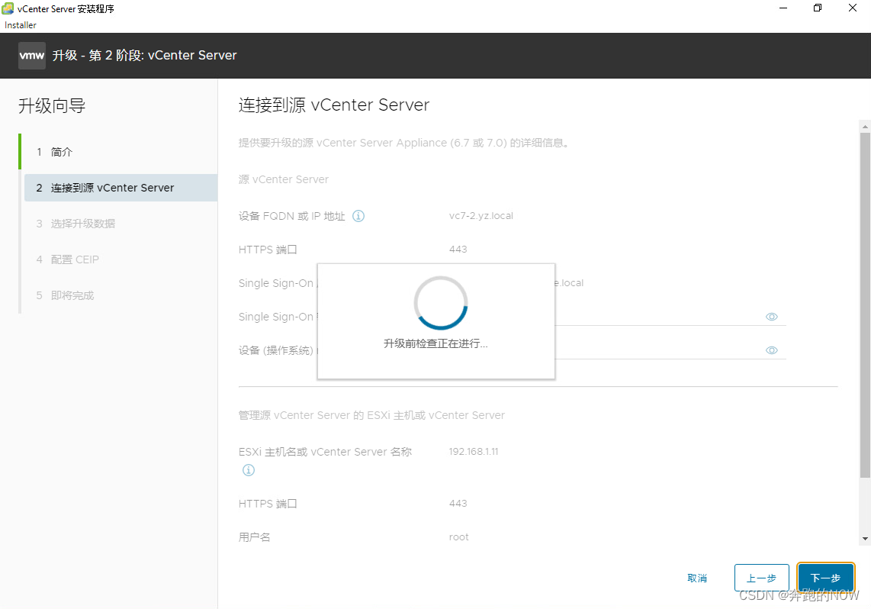Click the 升级前检查正在进行... message
Viewport: 871px width, 609px height.
(435, 343)
